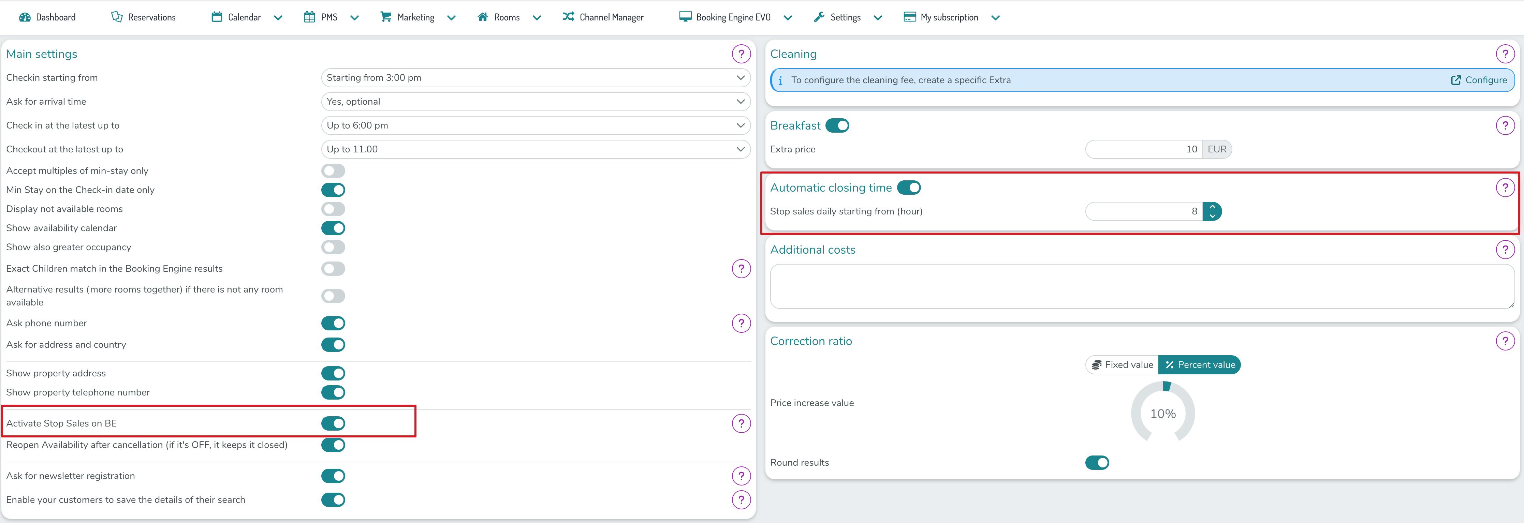Viewport: 1524px width, 523px height.
Task: Click the Additional costs text area
Action: pos(1141,286)
